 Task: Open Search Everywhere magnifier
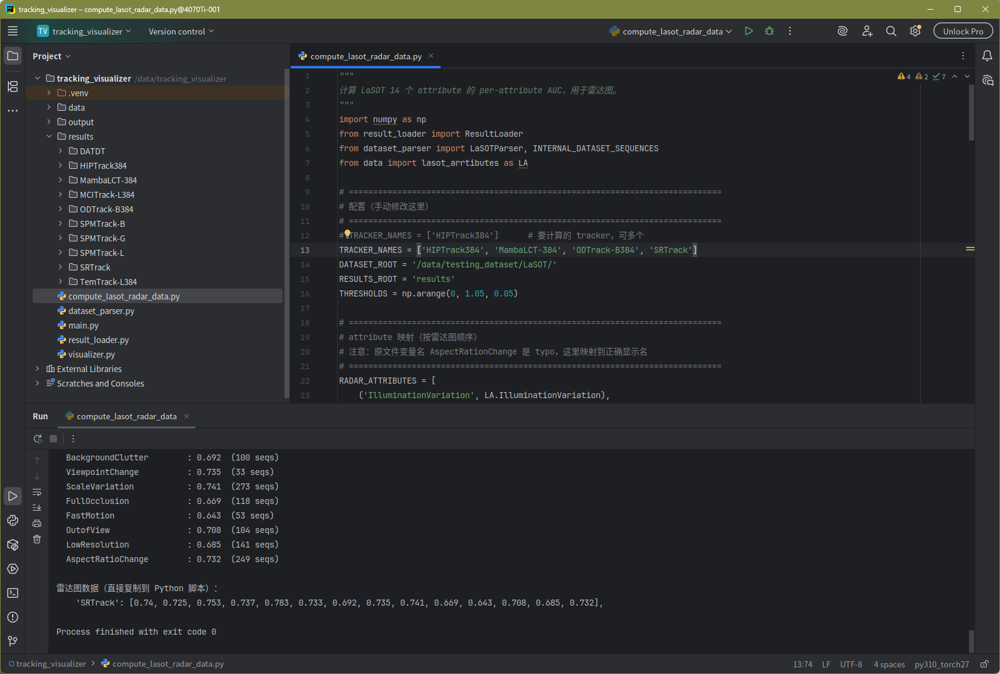[x=891, y=31]
